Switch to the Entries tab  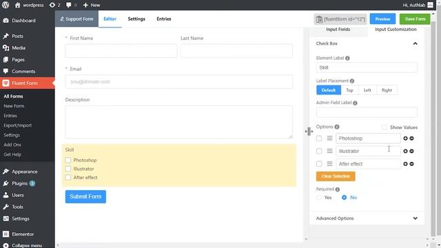[x=164, y=19]
